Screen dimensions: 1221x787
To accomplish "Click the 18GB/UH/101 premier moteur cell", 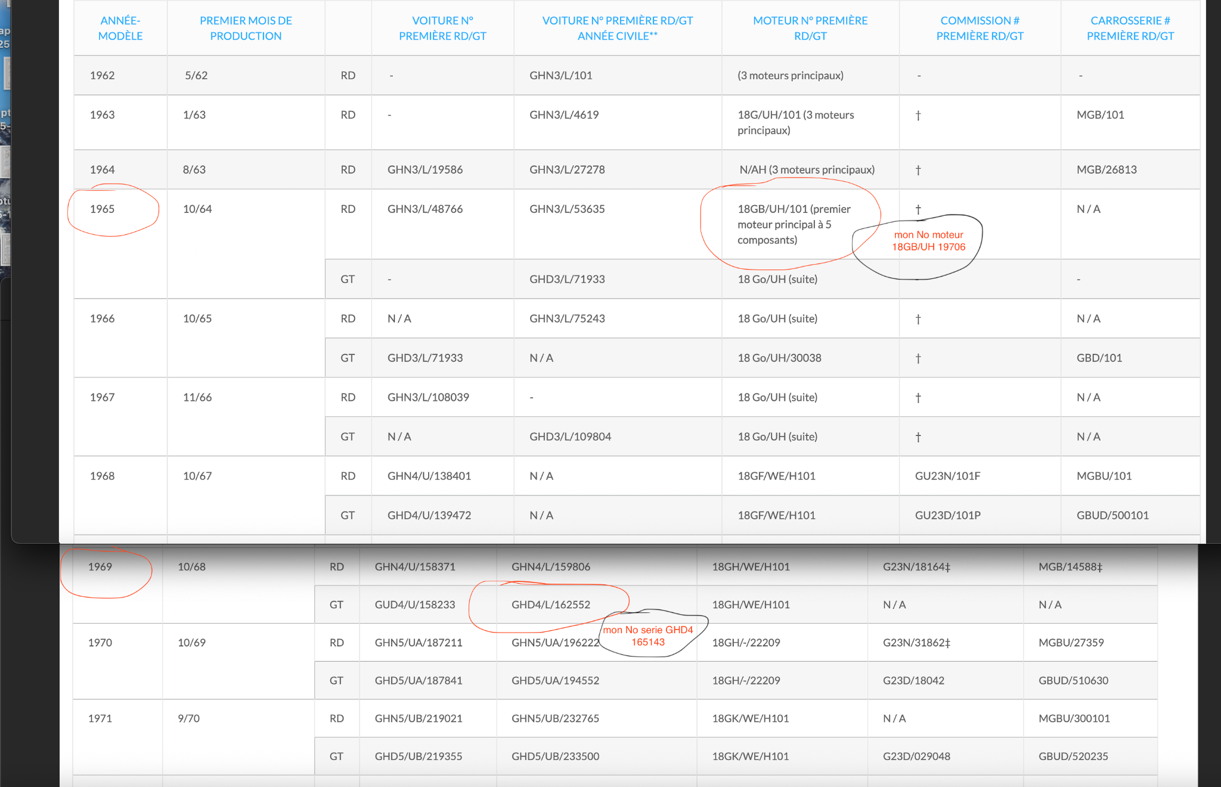I will coord(794,225).
